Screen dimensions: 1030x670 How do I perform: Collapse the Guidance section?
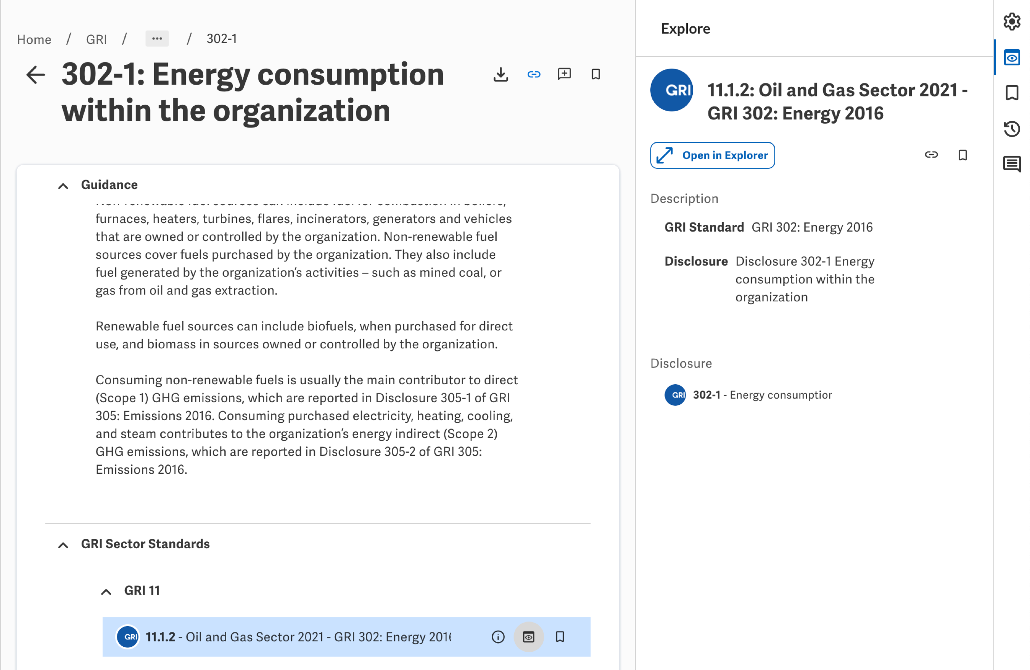click(63, 186)
